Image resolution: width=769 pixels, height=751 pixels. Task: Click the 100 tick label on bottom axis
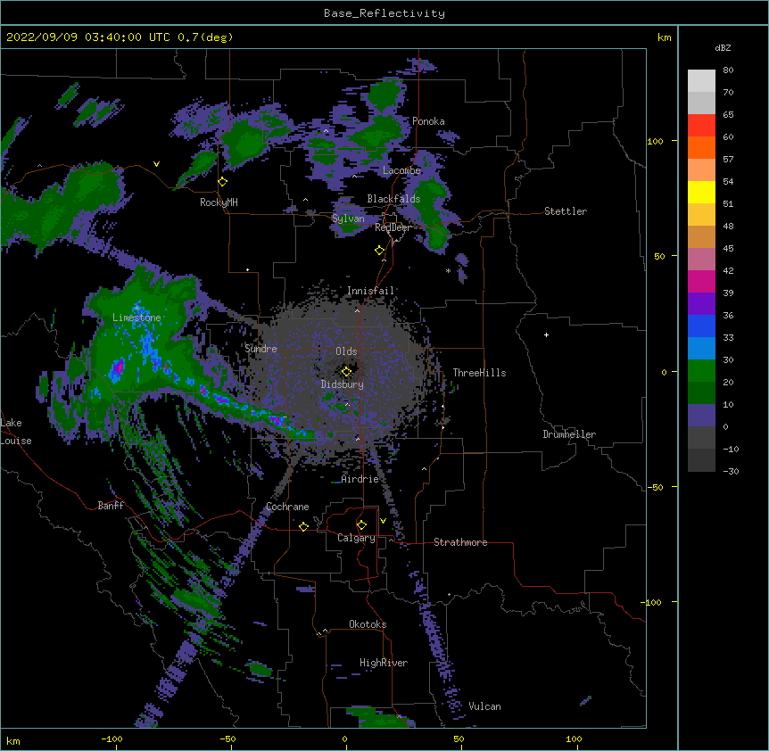pyautogui.click(x=574, y=739)
